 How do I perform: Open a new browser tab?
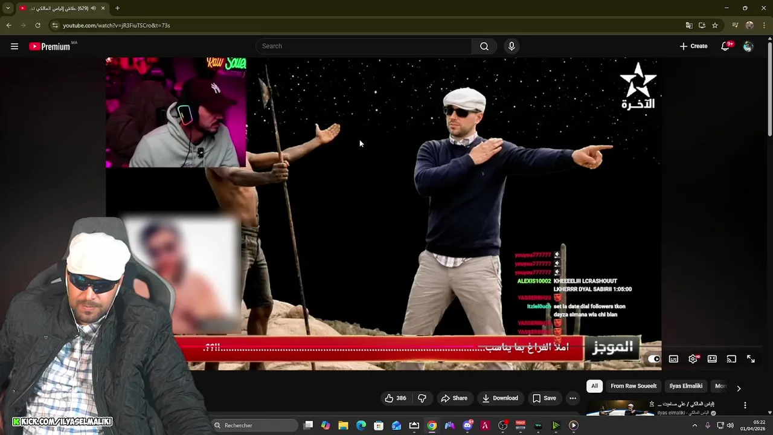click(117, 8)
